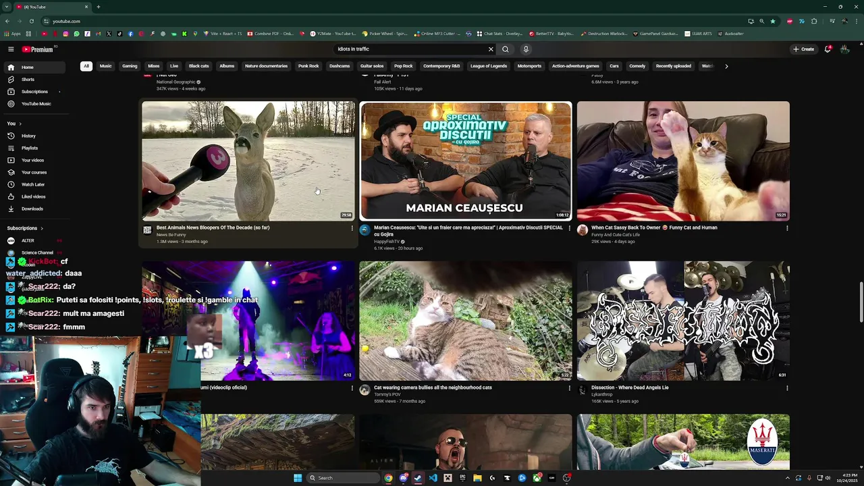Select the Nature documentaries chip
Screen dimensions: 864x486
pos(266,66)
